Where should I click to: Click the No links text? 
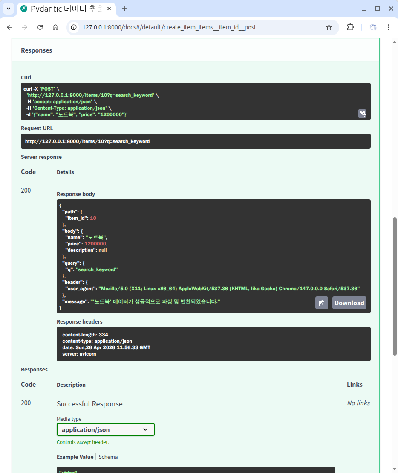coord(358,403)
